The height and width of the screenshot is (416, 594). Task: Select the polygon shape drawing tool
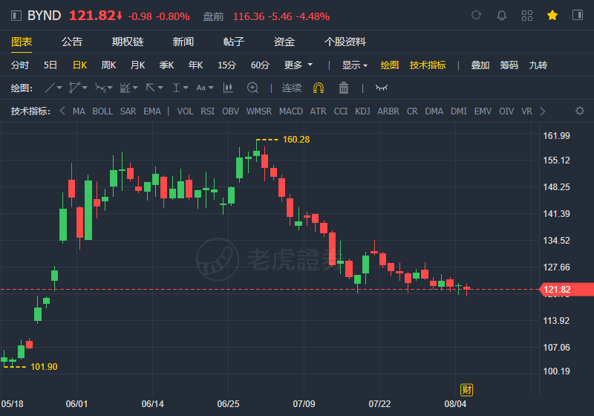point(74,88)
